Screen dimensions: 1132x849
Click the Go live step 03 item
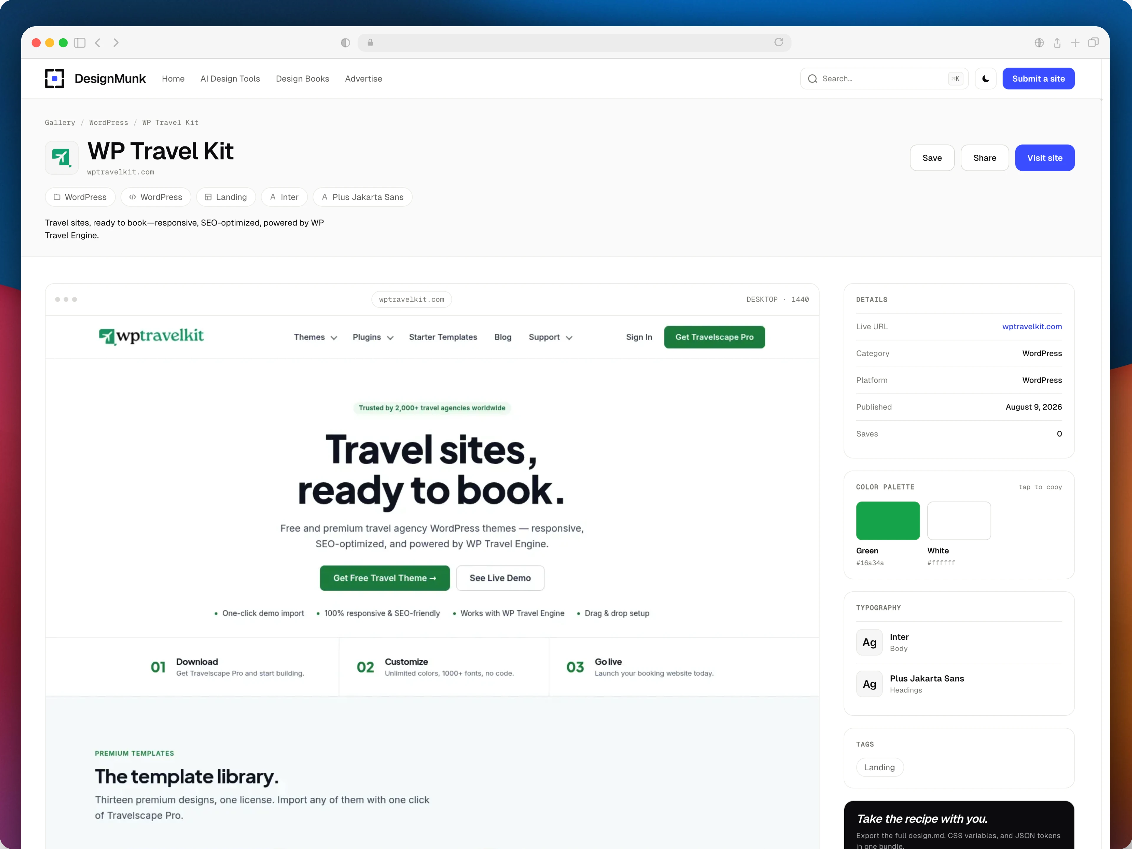tap(640, 667)
